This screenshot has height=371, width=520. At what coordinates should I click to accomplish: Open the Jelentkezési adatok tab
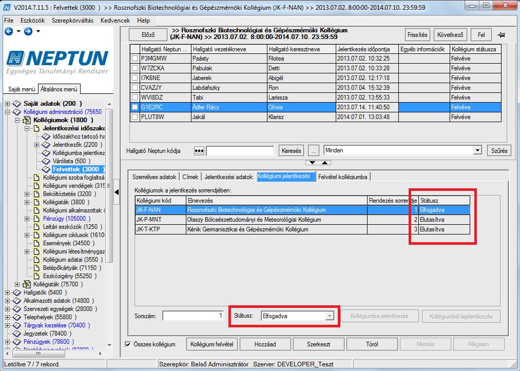point(228,177)
